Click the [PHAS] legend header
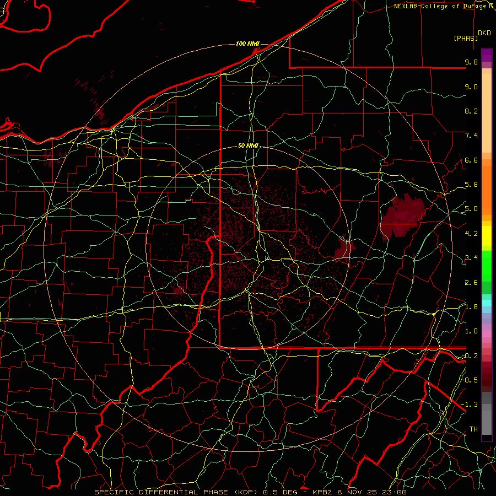The image size is (496, 496). [x=466, y=38]
